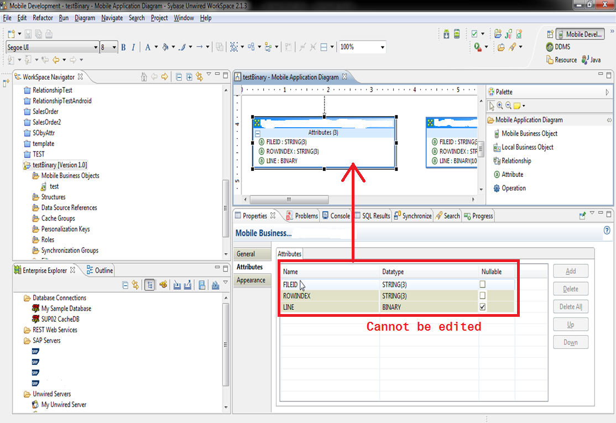Switch to the SQL Results tab

tap(372, 216)
